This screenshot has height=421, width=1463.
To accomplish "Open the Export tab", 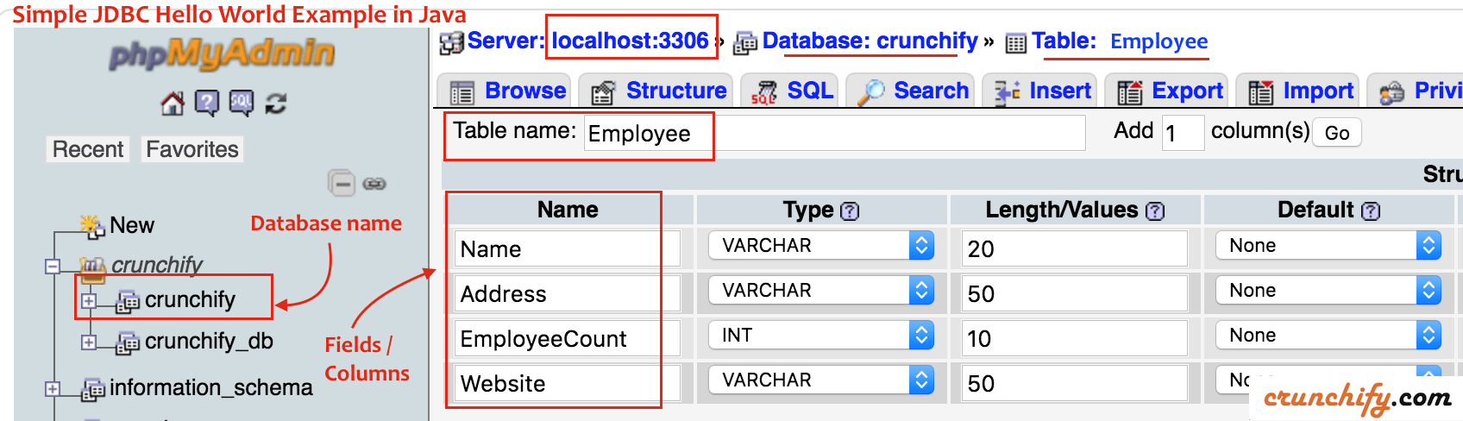I will click(1171, 91).
